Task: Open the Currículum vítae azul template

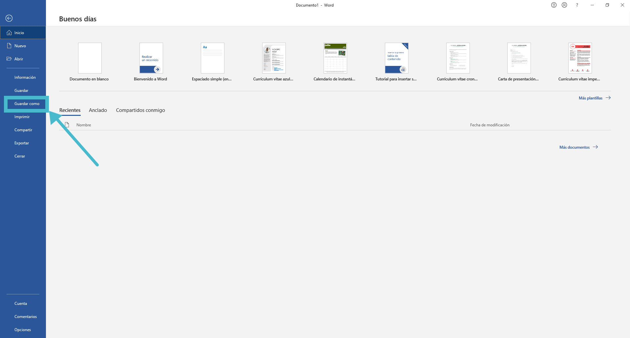Action: point(274,62)
